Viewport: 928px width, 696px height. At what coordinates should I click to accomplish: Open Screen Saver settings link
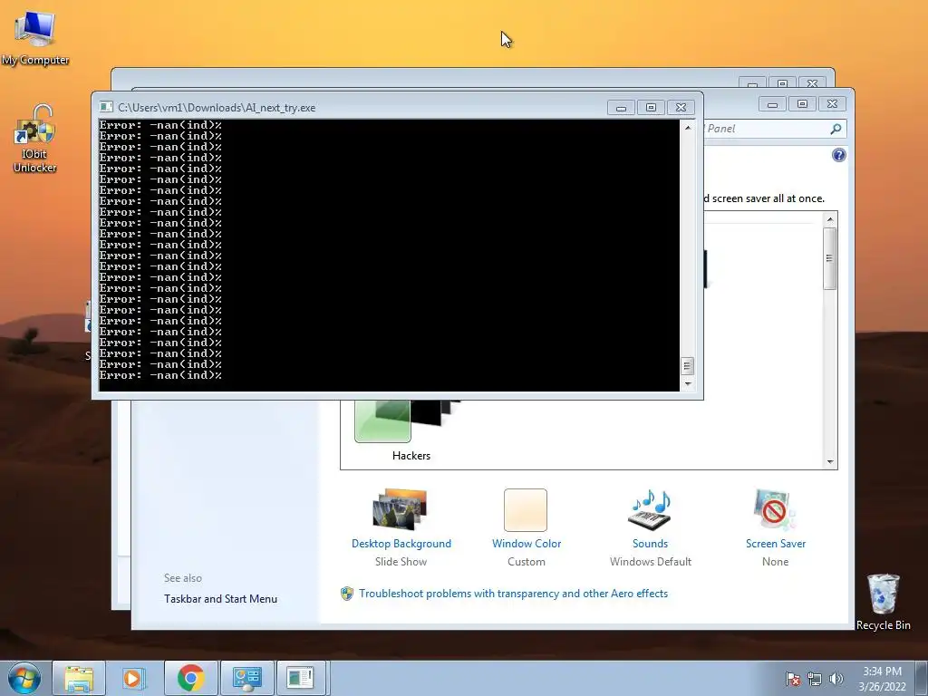click(776, 544)
